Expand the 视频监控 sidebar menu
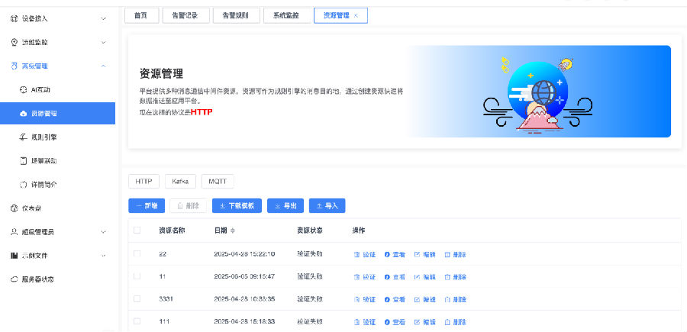687x332 pixels. (103, 42)
